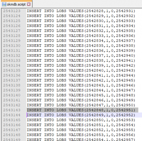The width and height of the screenshot is (142, 141).
Task: Click the INSERT statement with VALUES(2542836,1,0,2542939)
Action: [81, 50]
